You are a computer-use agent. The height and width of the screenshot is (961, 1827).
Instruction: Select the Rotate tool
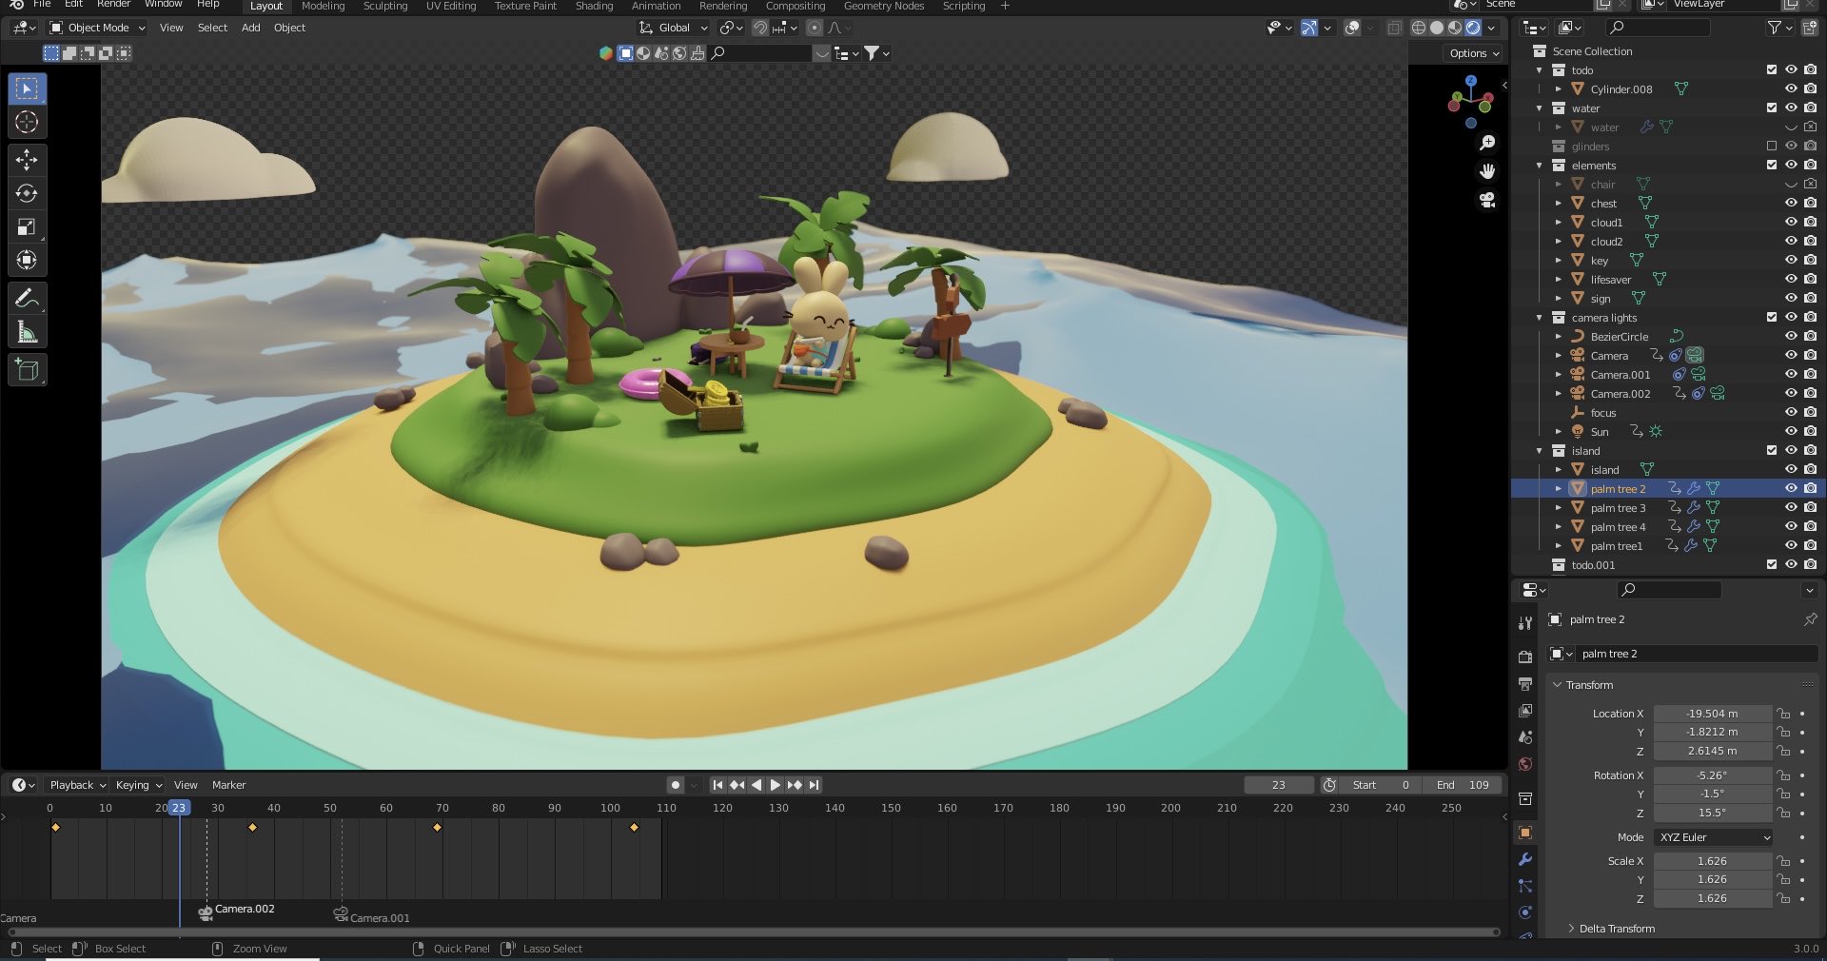click(27, 194)
